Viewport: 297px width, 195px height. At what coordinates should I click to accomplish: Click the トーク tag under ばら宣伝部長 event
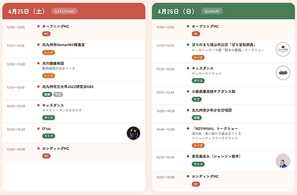tap(198, 57)
